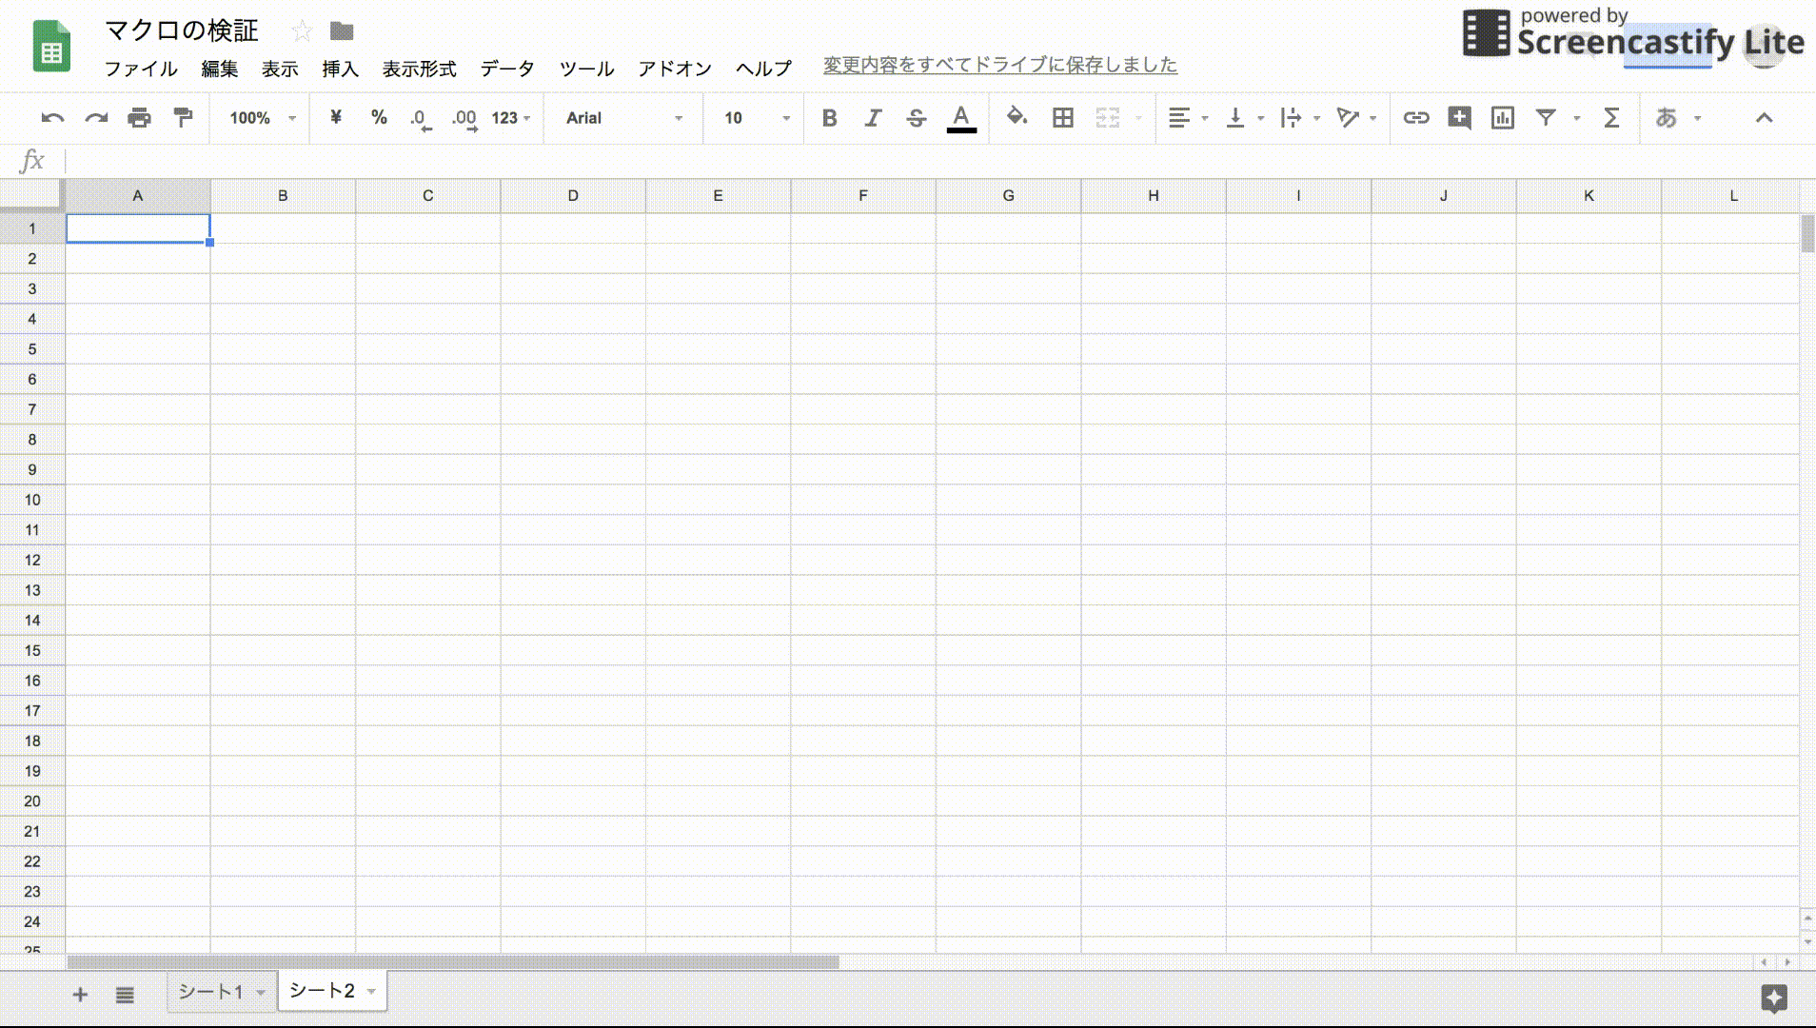Click the merge cells icon
The height and width of the screenshot is (1028, 1816).
[1108, 118]
